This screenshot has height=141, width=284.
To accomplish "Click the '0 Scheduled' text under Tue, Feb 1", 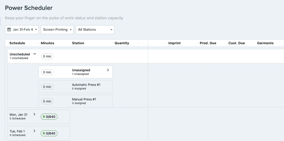I will click(17, 135).
